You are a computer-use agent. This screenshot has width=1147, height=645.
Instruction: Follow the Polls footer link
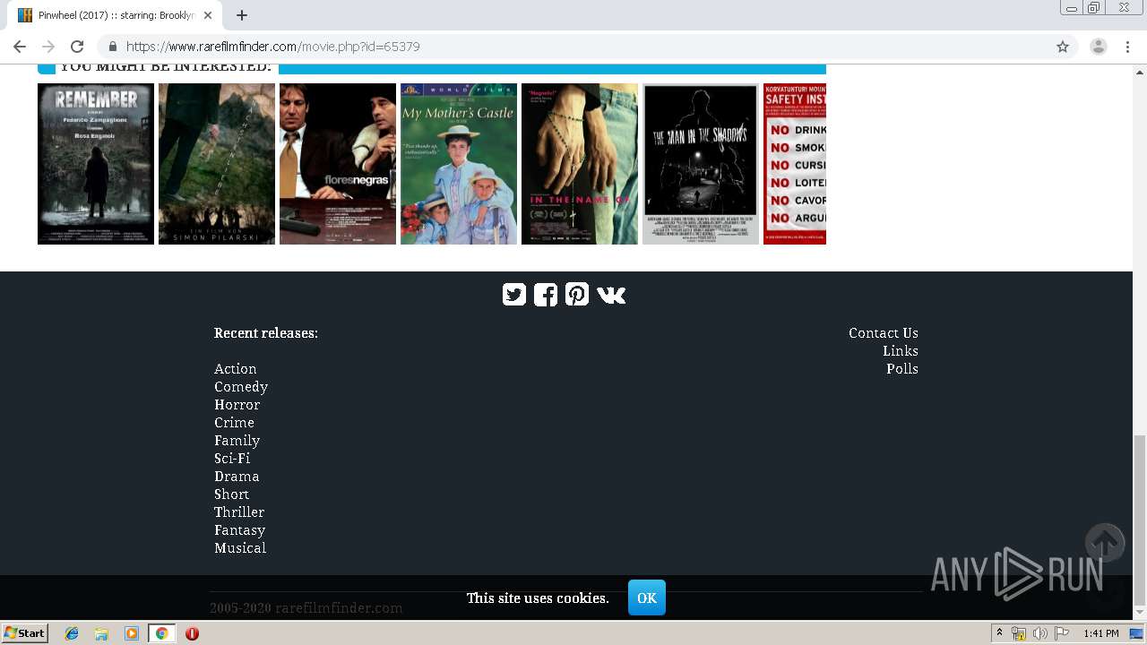902,369
